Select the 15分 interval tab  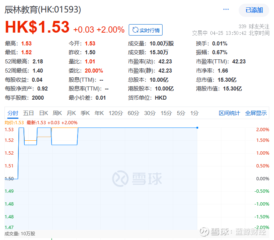coord(166,113)
